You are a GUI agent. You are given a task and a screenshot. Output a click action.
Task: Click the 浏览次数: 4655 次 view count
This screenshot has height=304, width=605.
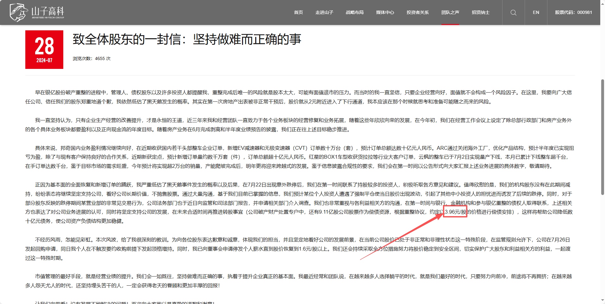[92, 58]
